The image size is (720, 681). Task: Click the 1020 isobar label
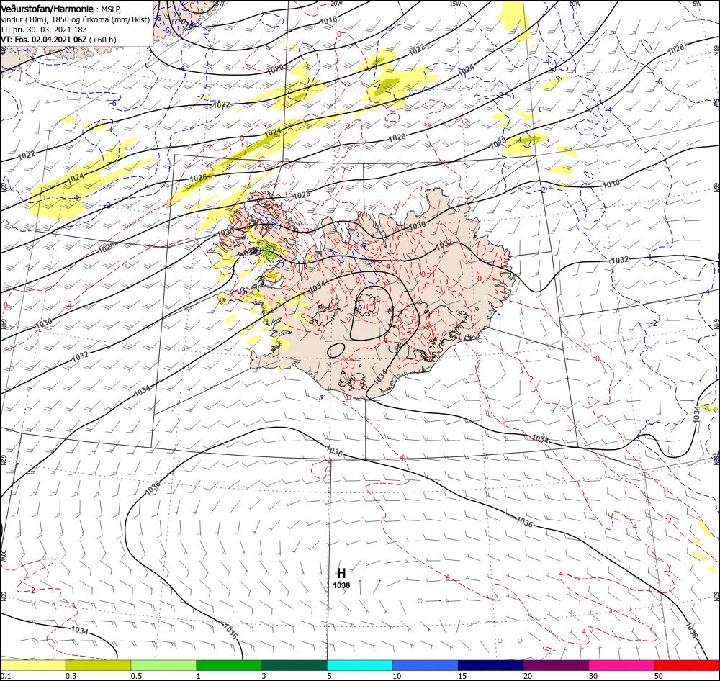coord(275,69)
